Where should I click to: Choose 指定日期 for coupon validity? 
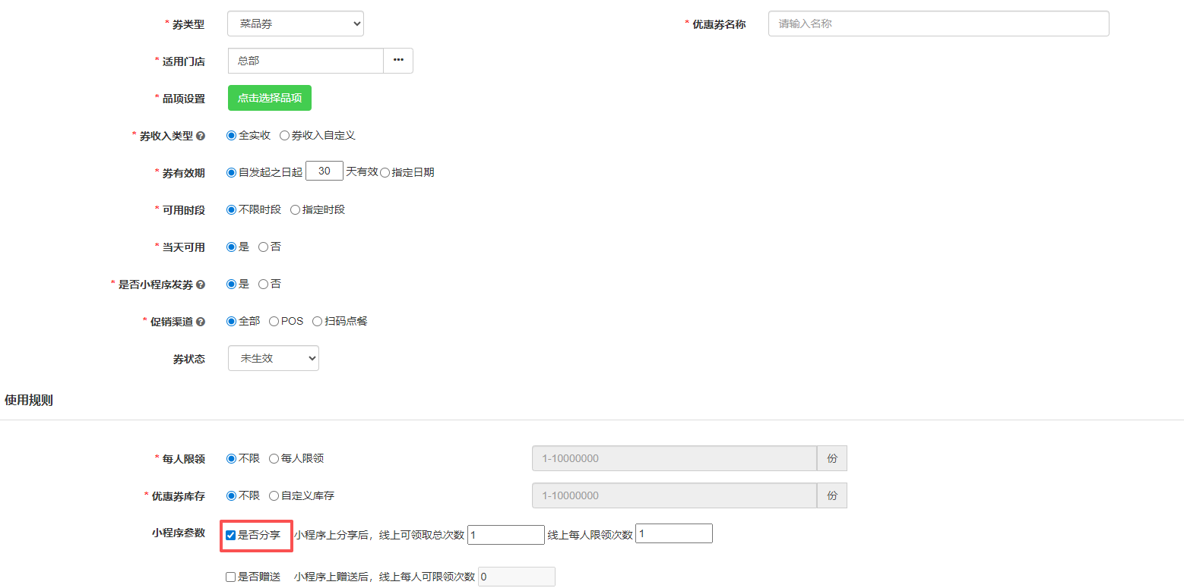[385, 173]
